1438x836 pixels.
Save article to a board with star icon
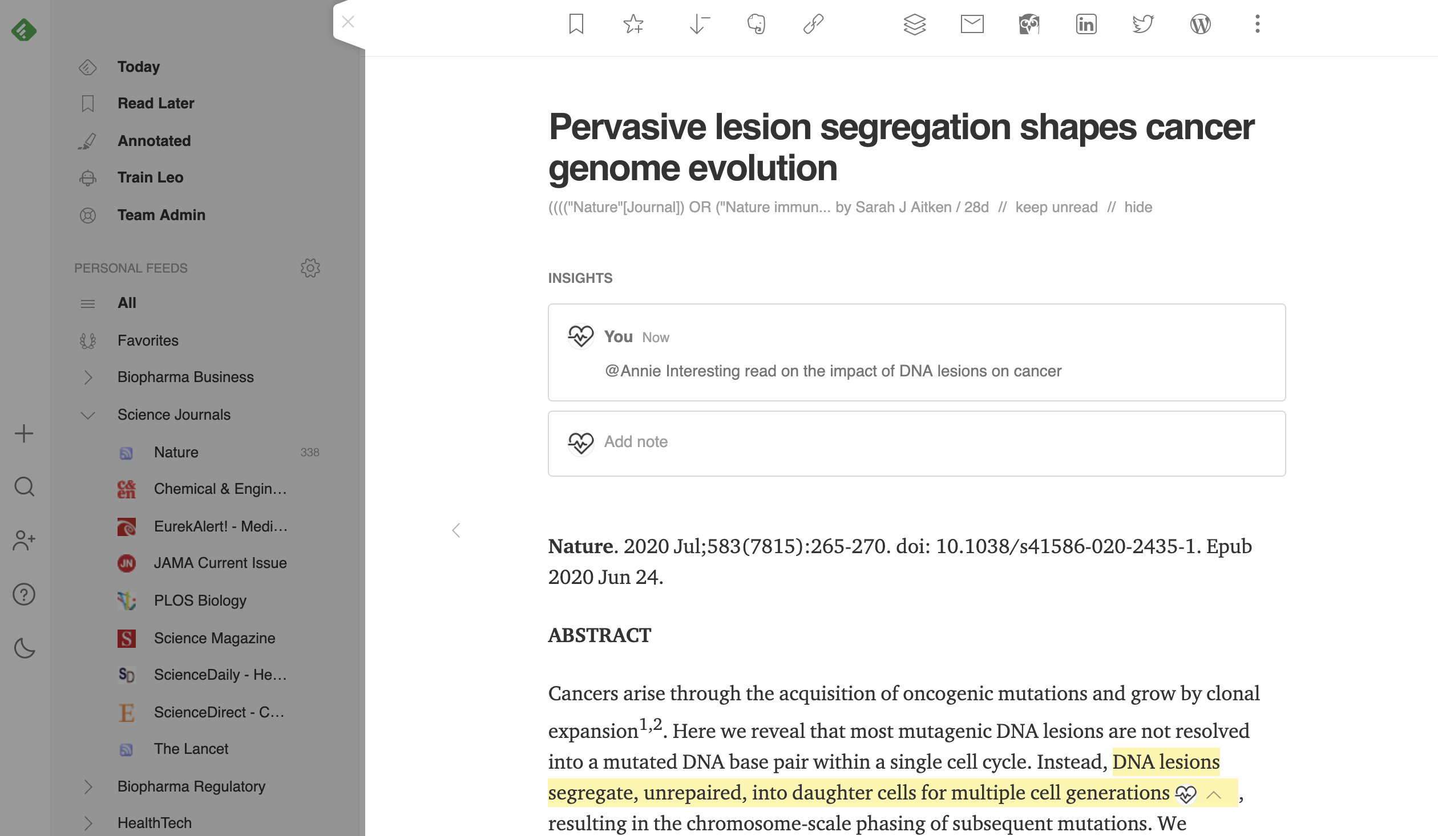pyautogui.click(x=633, y=24)
